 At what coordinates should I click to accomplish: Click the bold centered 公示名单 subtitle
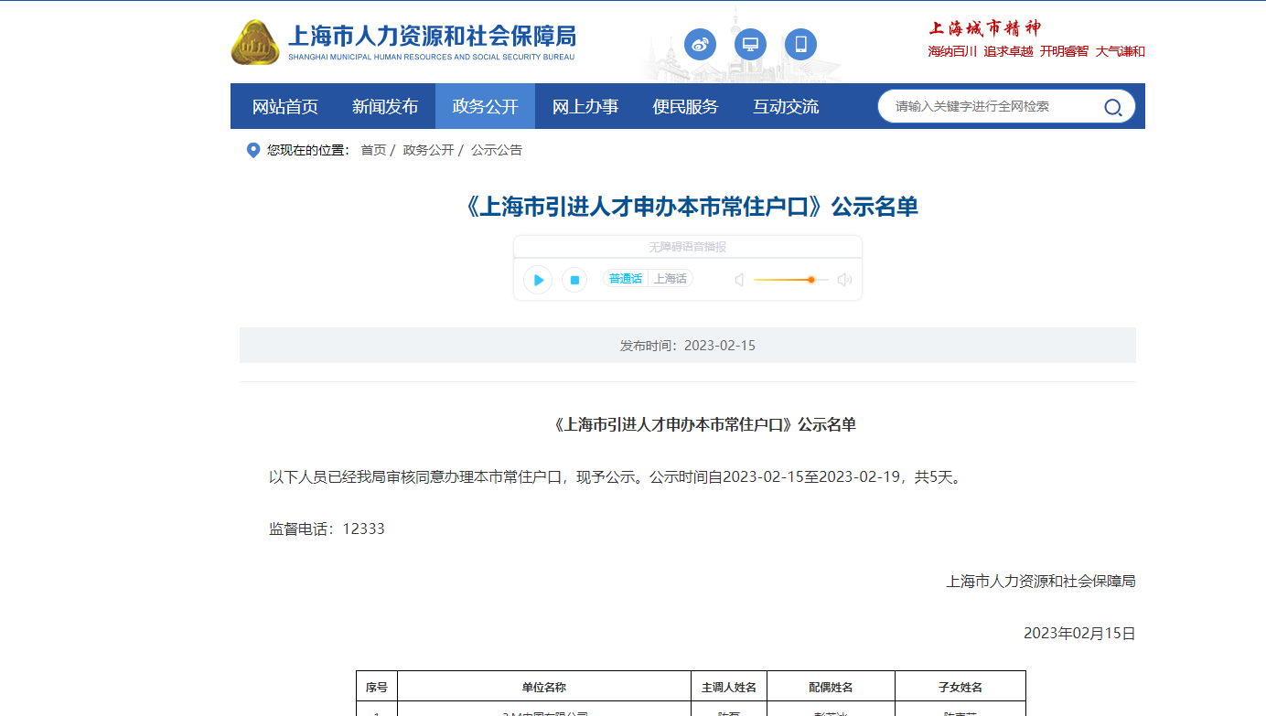[703, 424]
